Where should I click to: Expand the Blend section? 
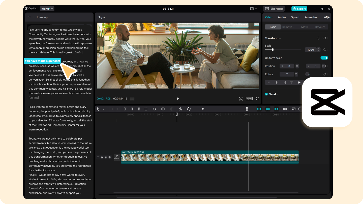277,94
